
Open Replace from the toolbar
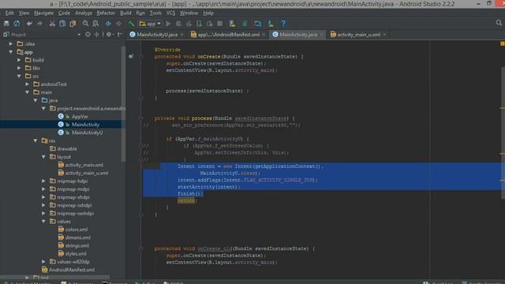click(x=95, y=23)
